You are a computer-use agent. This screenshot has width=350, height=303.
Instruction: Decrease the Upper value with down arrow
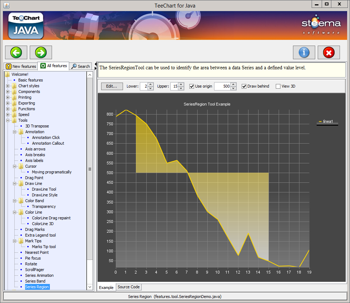181,88
